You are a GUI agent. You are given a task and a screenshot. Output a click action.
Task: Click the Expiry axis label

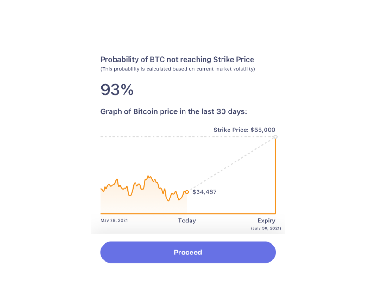pyautogui.click(x=266, y=221)
